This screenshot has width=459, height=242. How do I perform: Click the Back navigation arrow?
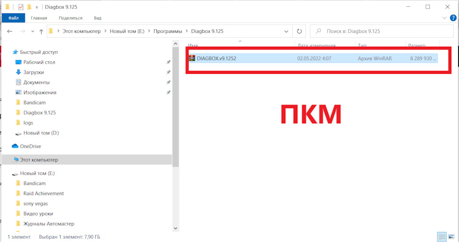10,32
